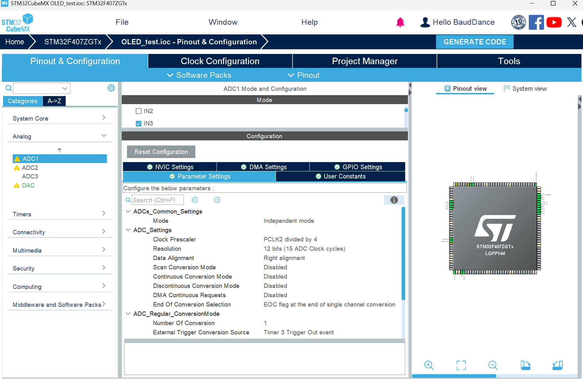This screenshot has width=583, height=379.
Task: Switch to the Tools tab
Action: (x=509, y=61)
